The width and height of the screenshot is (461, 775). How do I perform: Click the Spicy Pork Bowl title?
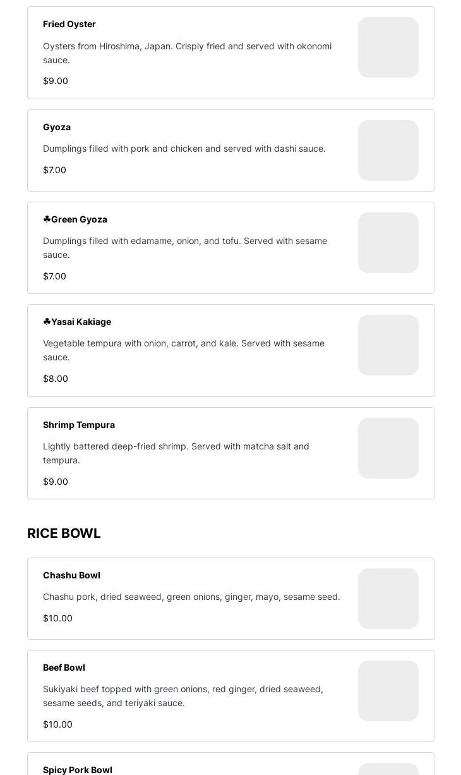(x=78, y=769)
